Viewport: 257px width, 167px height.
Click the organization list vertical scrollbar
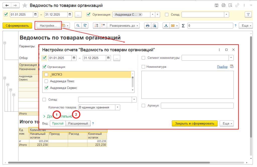(133, 81)
